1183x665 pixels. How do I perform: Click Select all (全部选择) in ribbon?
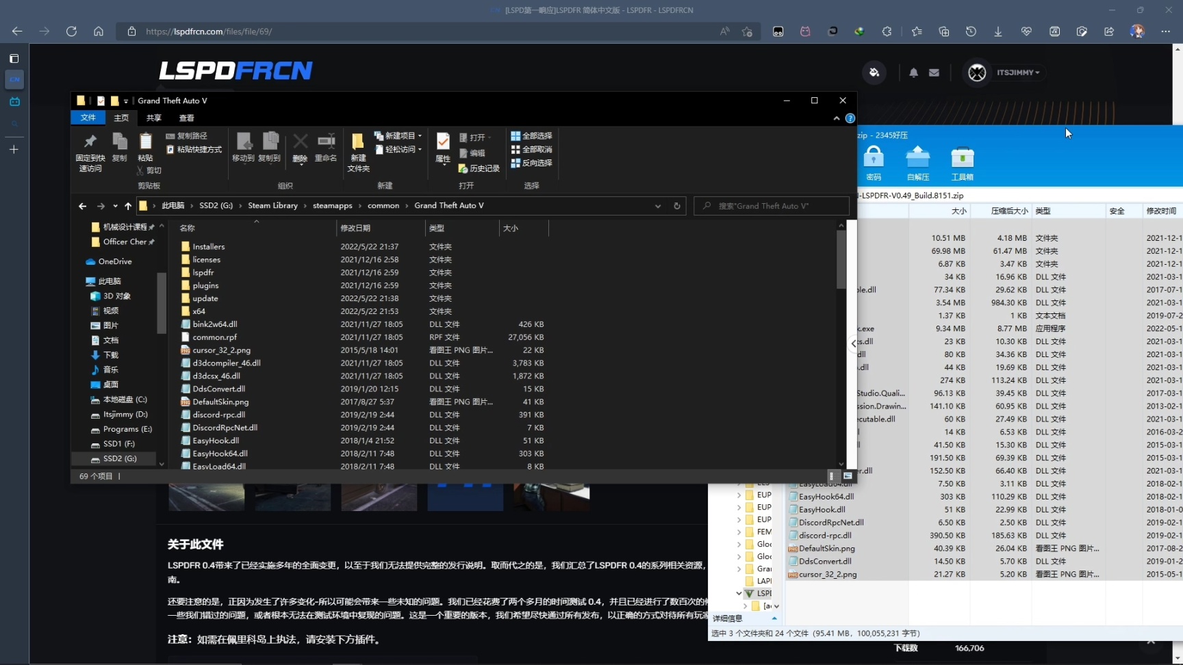click(x=531, y=136)
